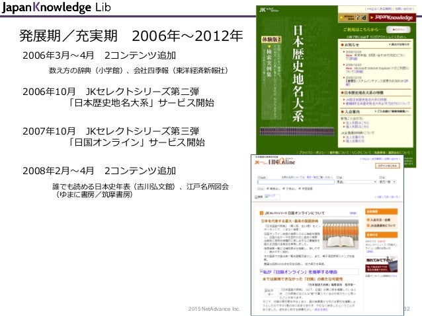The width and height of the screenshot is (422, 316).
Task: Click the login button on the green page
Action: coord(398,29)
